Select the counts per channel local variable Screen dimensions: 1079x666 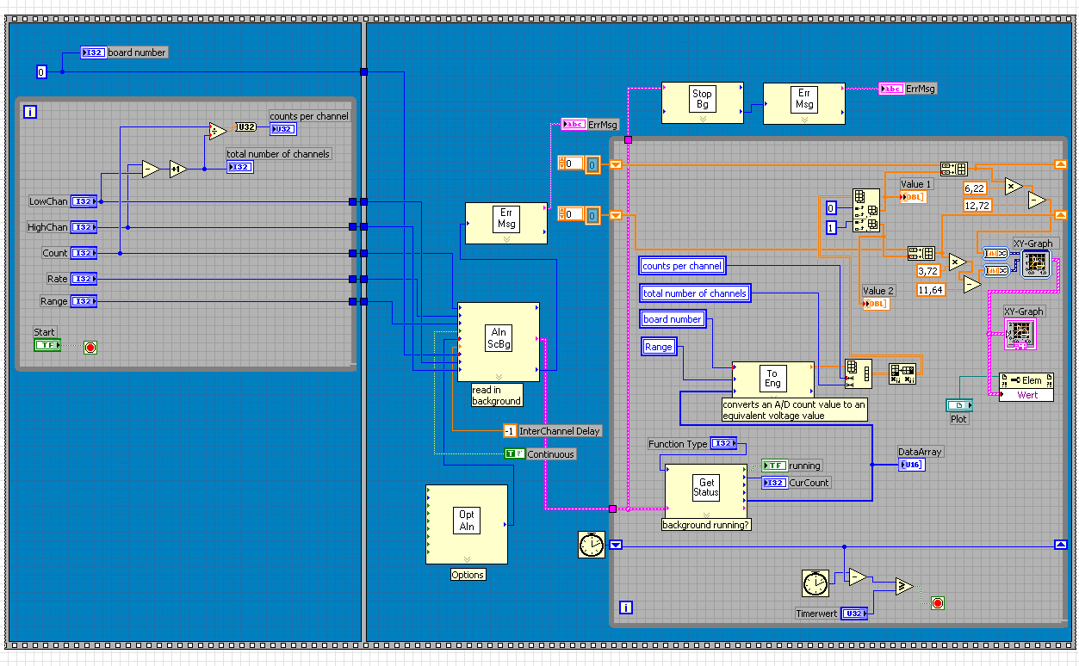[x=682, y=266]
